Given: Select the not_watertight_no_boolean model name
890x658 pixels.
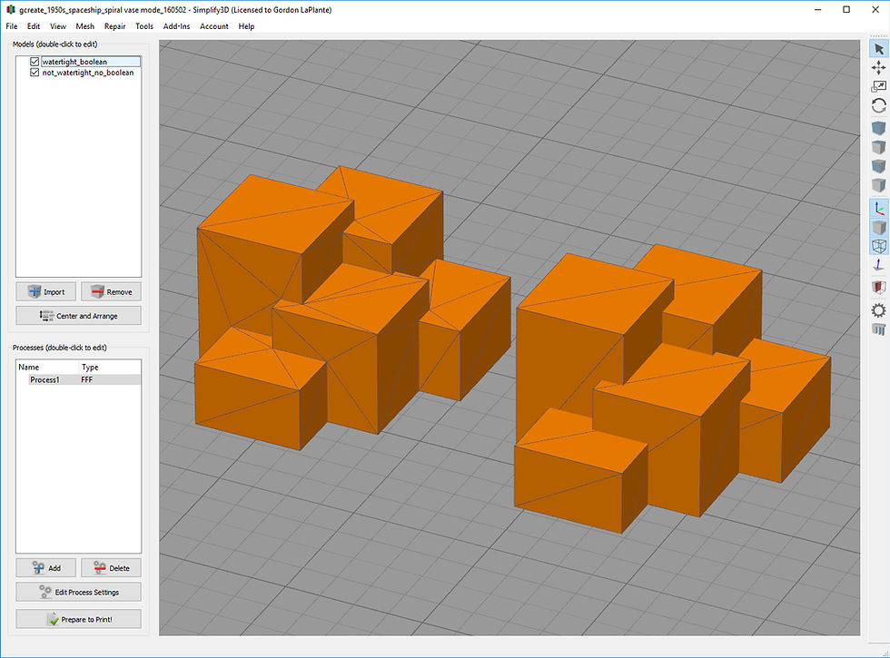Looking at the screenshot, I should (x=88, y=73).
